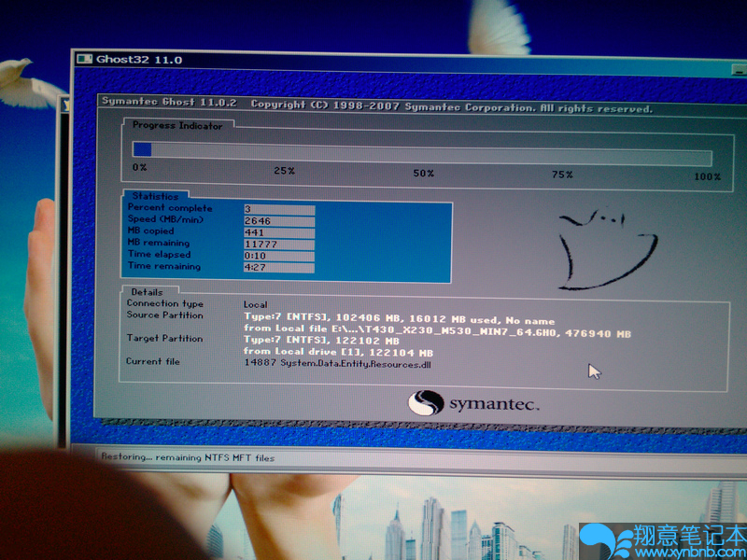
Task: Click the symantec wordmark text
Action: pyautogui.click(x=495, y=405)
